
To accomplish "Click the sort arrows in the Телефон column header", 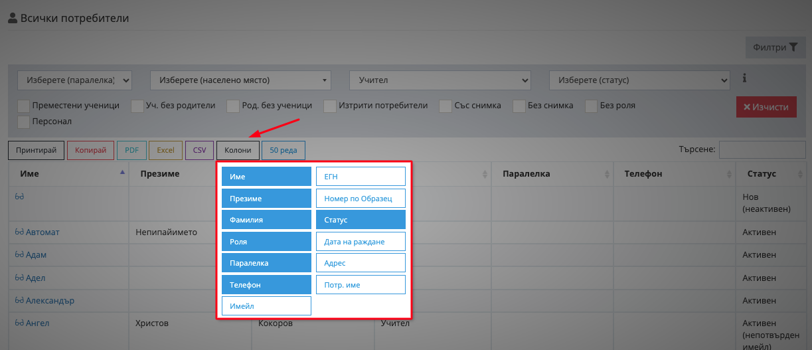I will pyautogui.click(x=728, y=174).
